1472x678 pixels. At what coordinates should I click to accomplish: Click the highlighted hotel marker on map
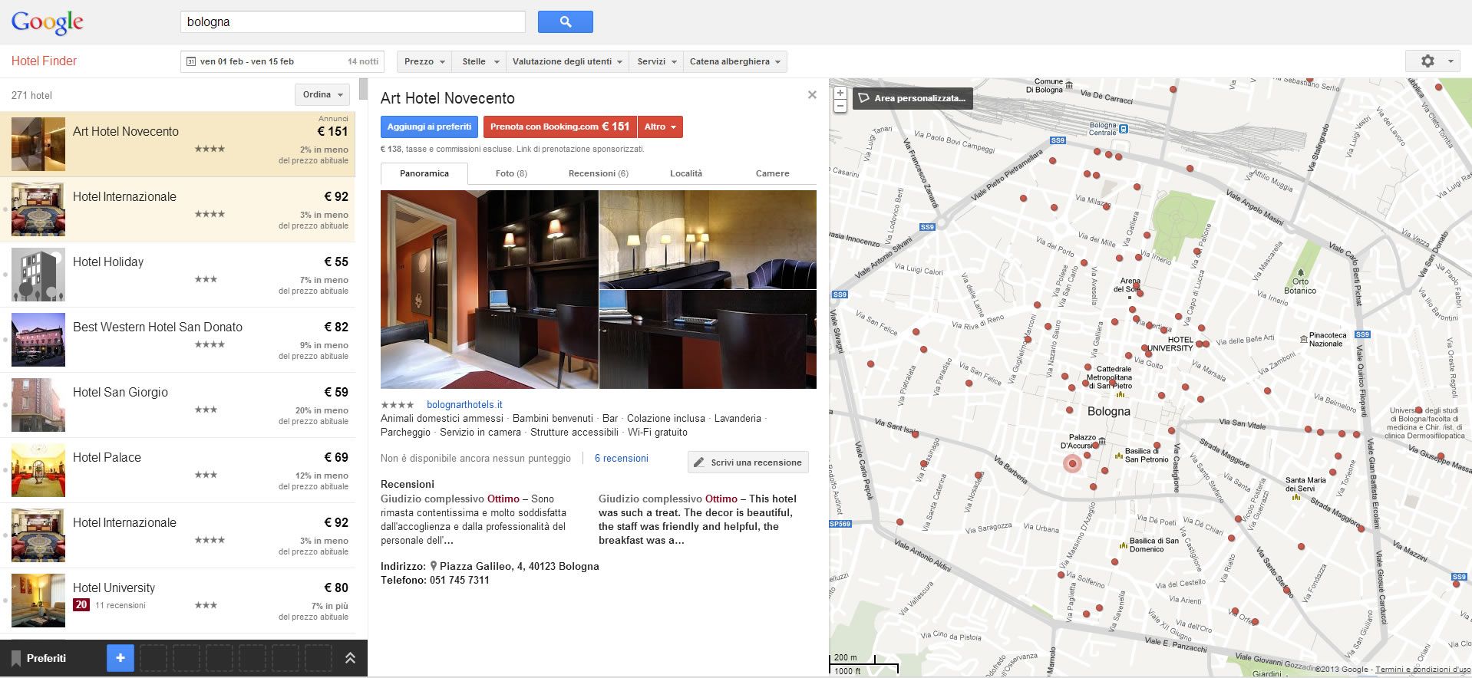click(x=1072, y=463)
